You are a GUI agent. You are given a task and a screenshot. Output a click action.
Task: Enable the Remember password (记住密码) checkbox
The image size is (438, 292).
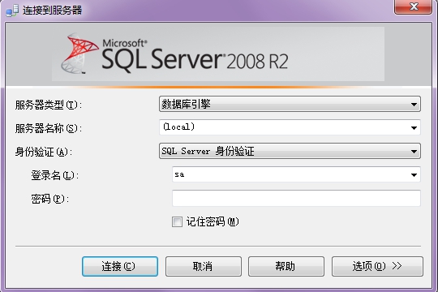[x=177, y=222]
